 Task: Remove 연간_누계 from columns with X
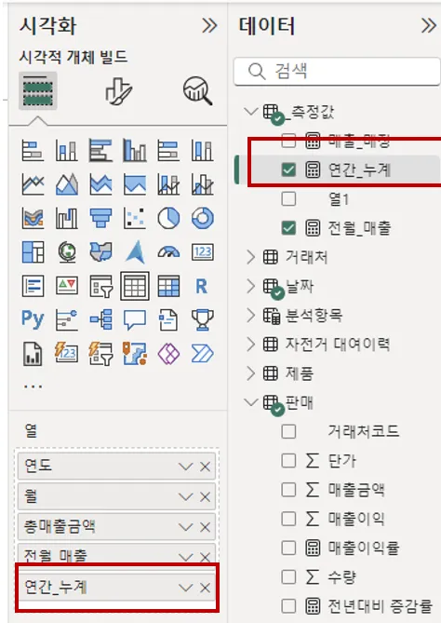(206, 588)
